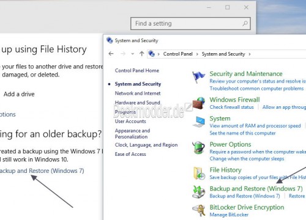Viewport: 306px width, 220px height.
Task: Open the Ease of Access category
Action: pos(130,154)
